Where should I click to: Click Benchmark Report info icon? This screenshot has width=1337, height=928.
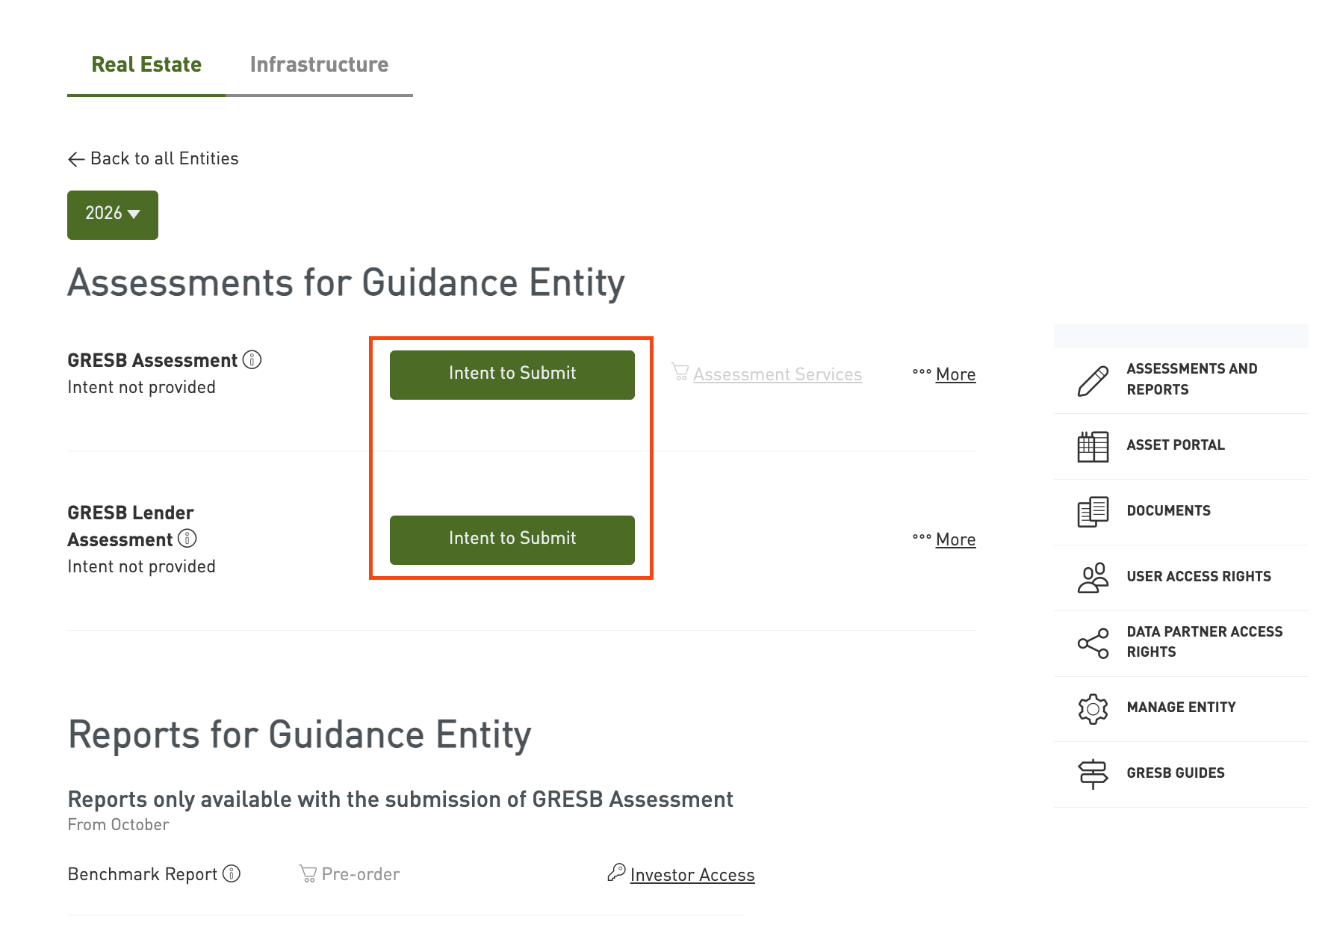[x=232, y=873]
